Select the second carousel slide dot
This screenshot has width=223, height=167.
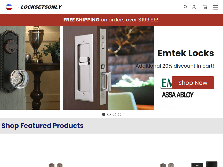click(109, 114)
